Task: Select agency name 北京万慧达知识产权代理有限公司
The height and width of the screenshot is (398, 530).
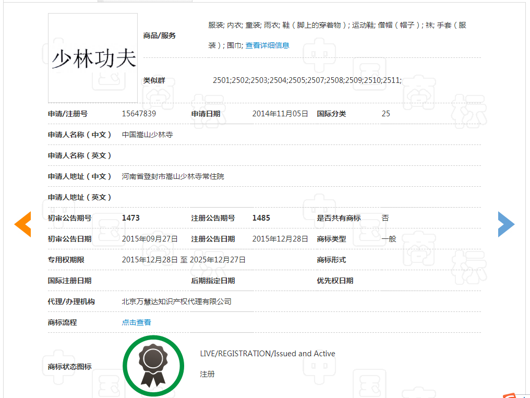Action: click(177, 301)
